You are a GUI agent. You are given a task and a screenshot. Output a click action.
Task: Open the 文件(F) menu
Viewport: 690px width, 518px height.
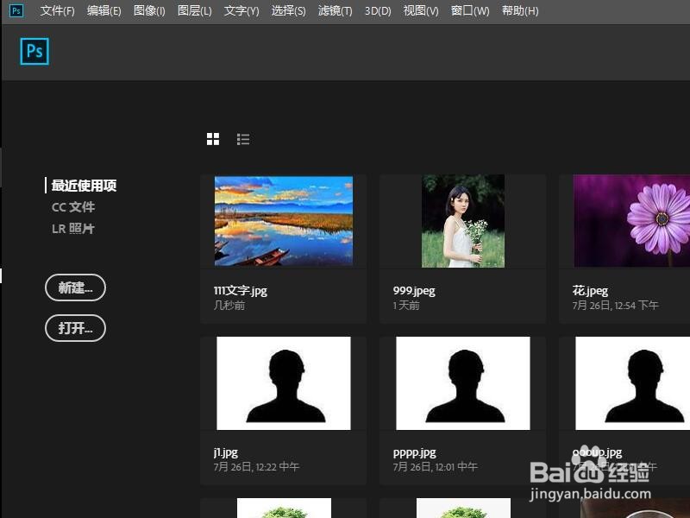tap(57, 10)
